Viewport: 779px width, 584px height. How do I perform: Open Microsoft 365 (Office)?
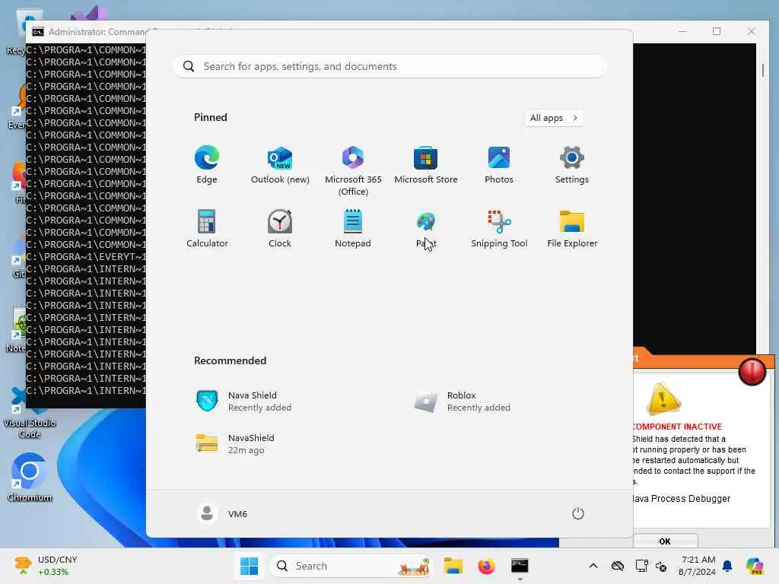coord(353,171)
